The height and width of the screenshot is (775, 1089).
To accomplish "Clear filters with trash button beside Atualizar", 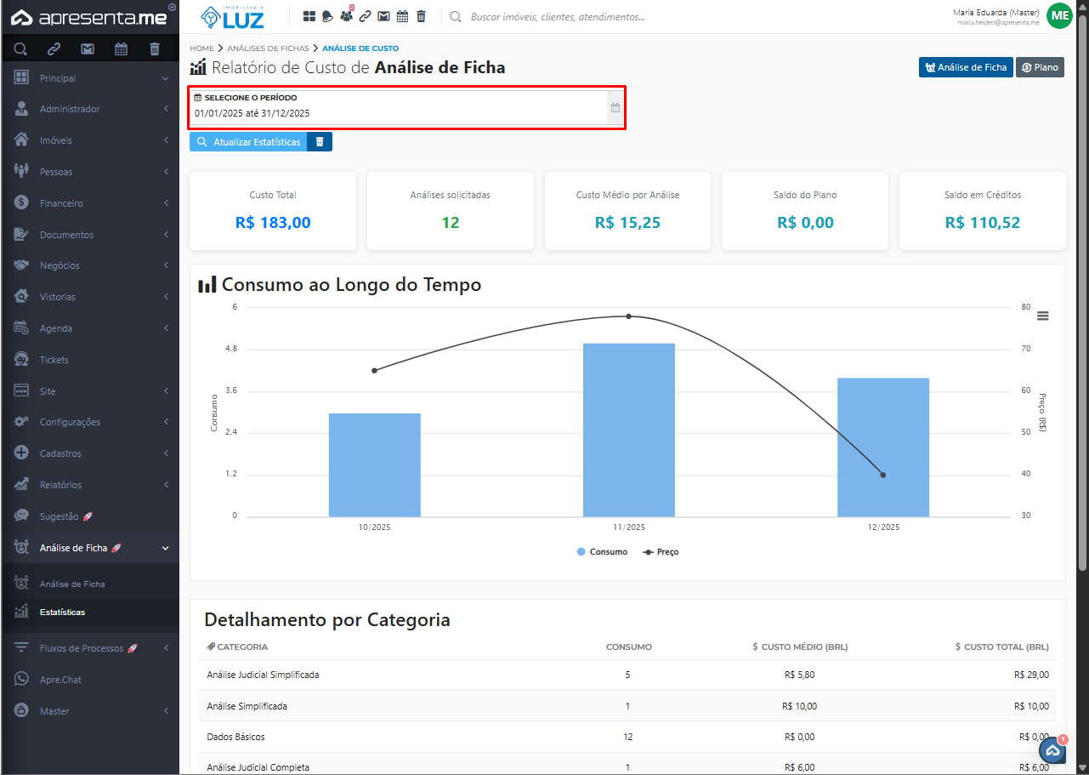I will (320, 142).
